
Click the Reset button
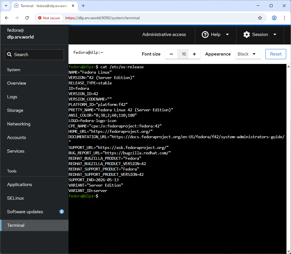point(276,54)
